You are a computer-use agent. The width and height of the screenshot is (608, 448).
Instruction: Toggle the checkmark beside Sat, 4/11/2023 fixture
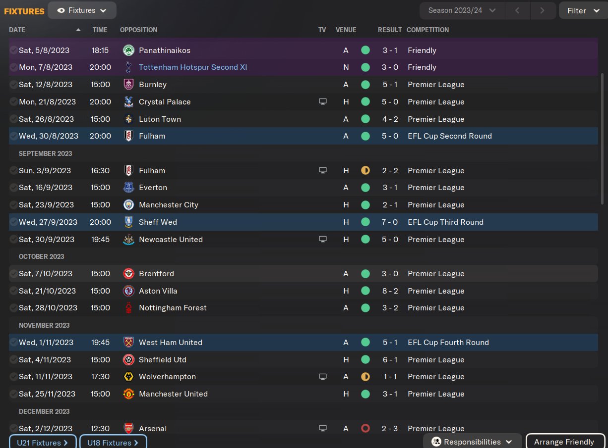[x=13, y=360]
